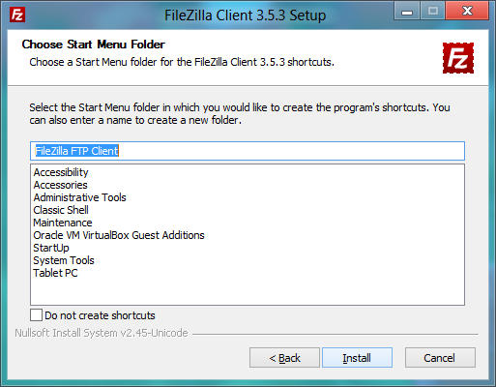
Task: Cancel the FileZilla setup
Action: pyautogui.click(x=440, y=358)
